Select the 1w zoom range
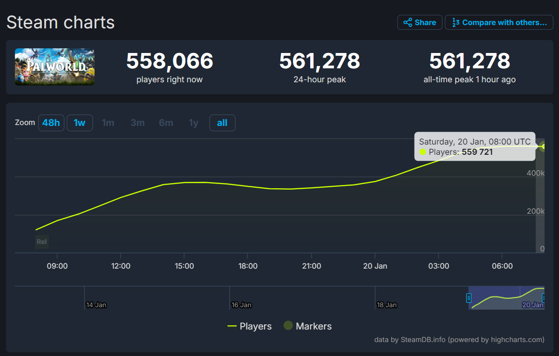The width and height of the screenshot is (559, 356). [x=80, y=123]
